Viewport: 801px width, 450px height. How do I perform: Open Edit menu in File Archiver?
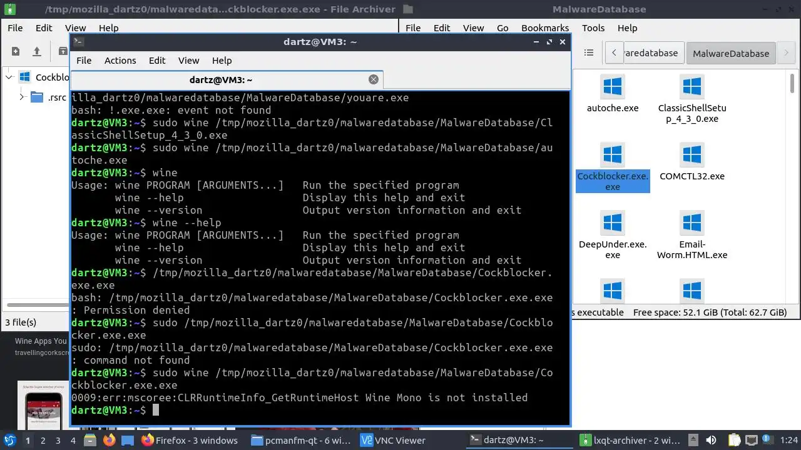(44, 28)
